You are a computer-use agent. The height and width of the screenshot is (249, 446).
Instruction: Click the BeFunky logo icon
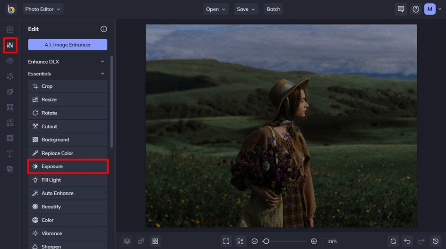[x=11, y=9]
